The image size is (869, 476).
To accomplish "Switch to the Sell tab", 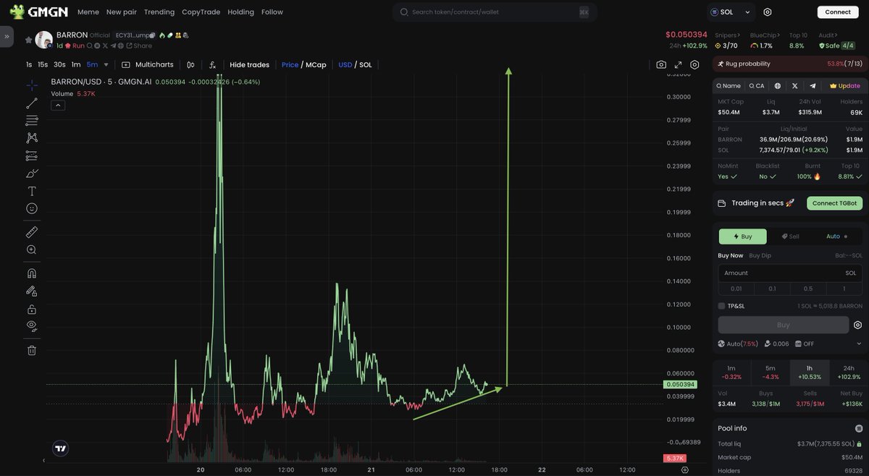I will 789,237.
